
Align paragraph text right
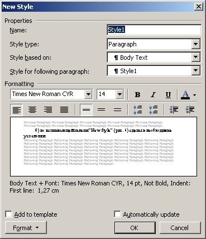pos(48,110)
